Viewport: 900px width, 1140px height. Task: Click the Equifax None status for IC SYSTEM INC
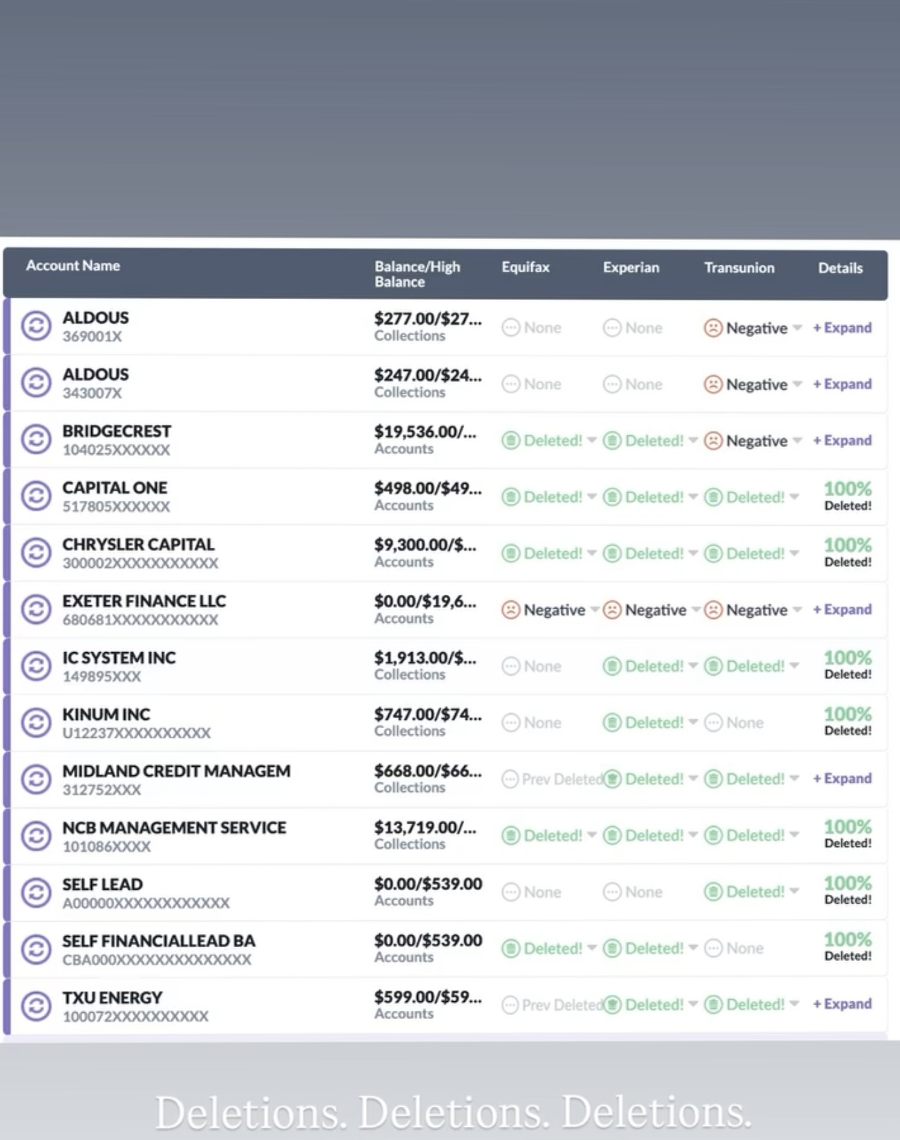point(531,667)
